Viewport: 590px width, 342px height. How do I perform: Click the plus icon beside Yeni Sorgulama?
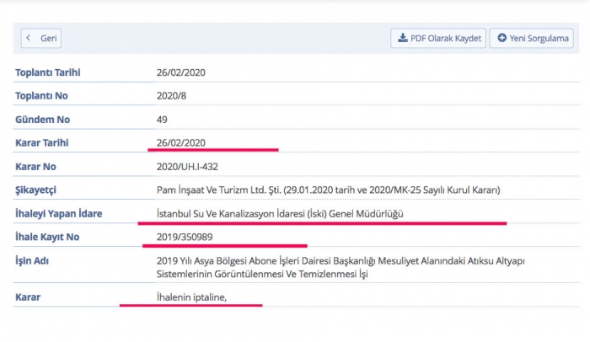click(502, 39)
